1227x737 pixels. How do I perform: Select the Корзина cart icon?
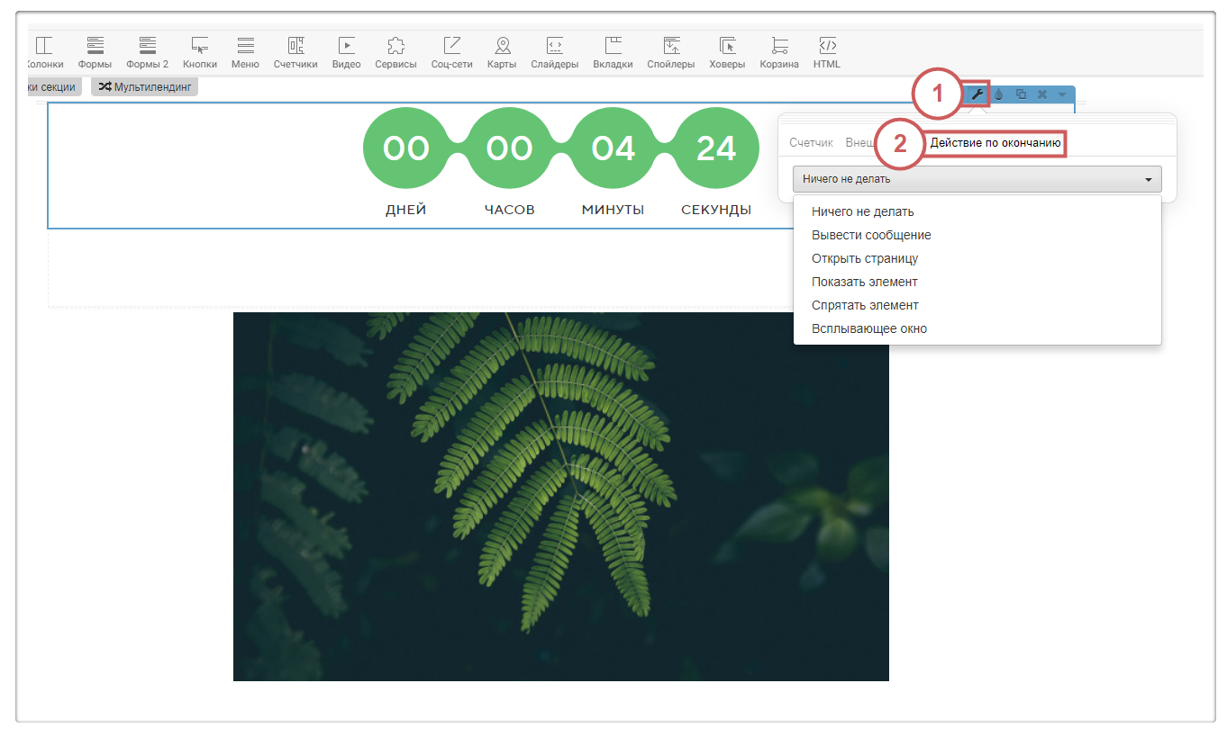click(779, 52)
